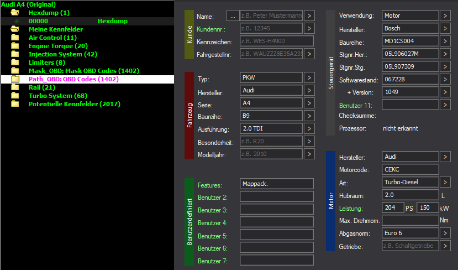Image resolution: width=458 pixels, height=270 pixels.
Task: Open the Softwarestand arrow button
Action: 445,79
